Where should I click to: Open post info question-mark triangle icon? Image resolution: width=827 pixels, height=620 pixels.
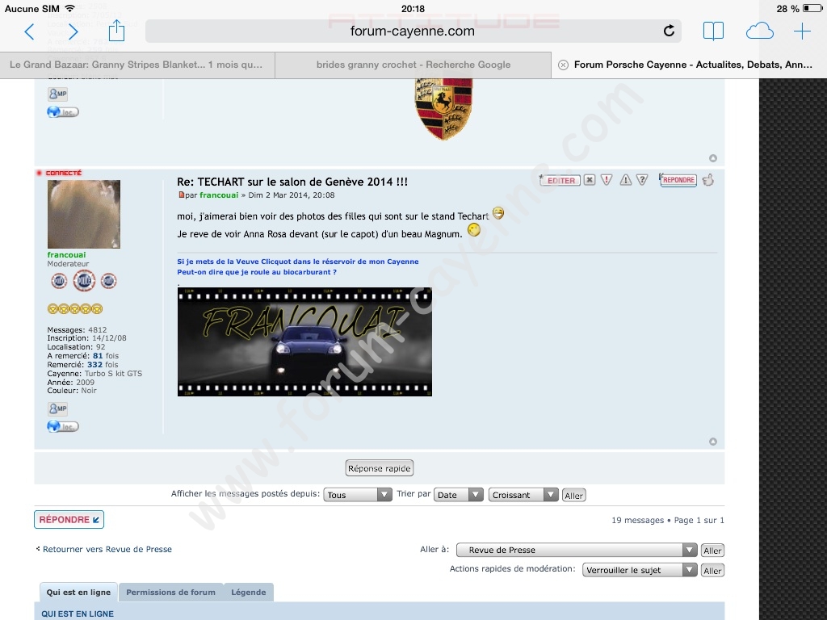[642, 180]
